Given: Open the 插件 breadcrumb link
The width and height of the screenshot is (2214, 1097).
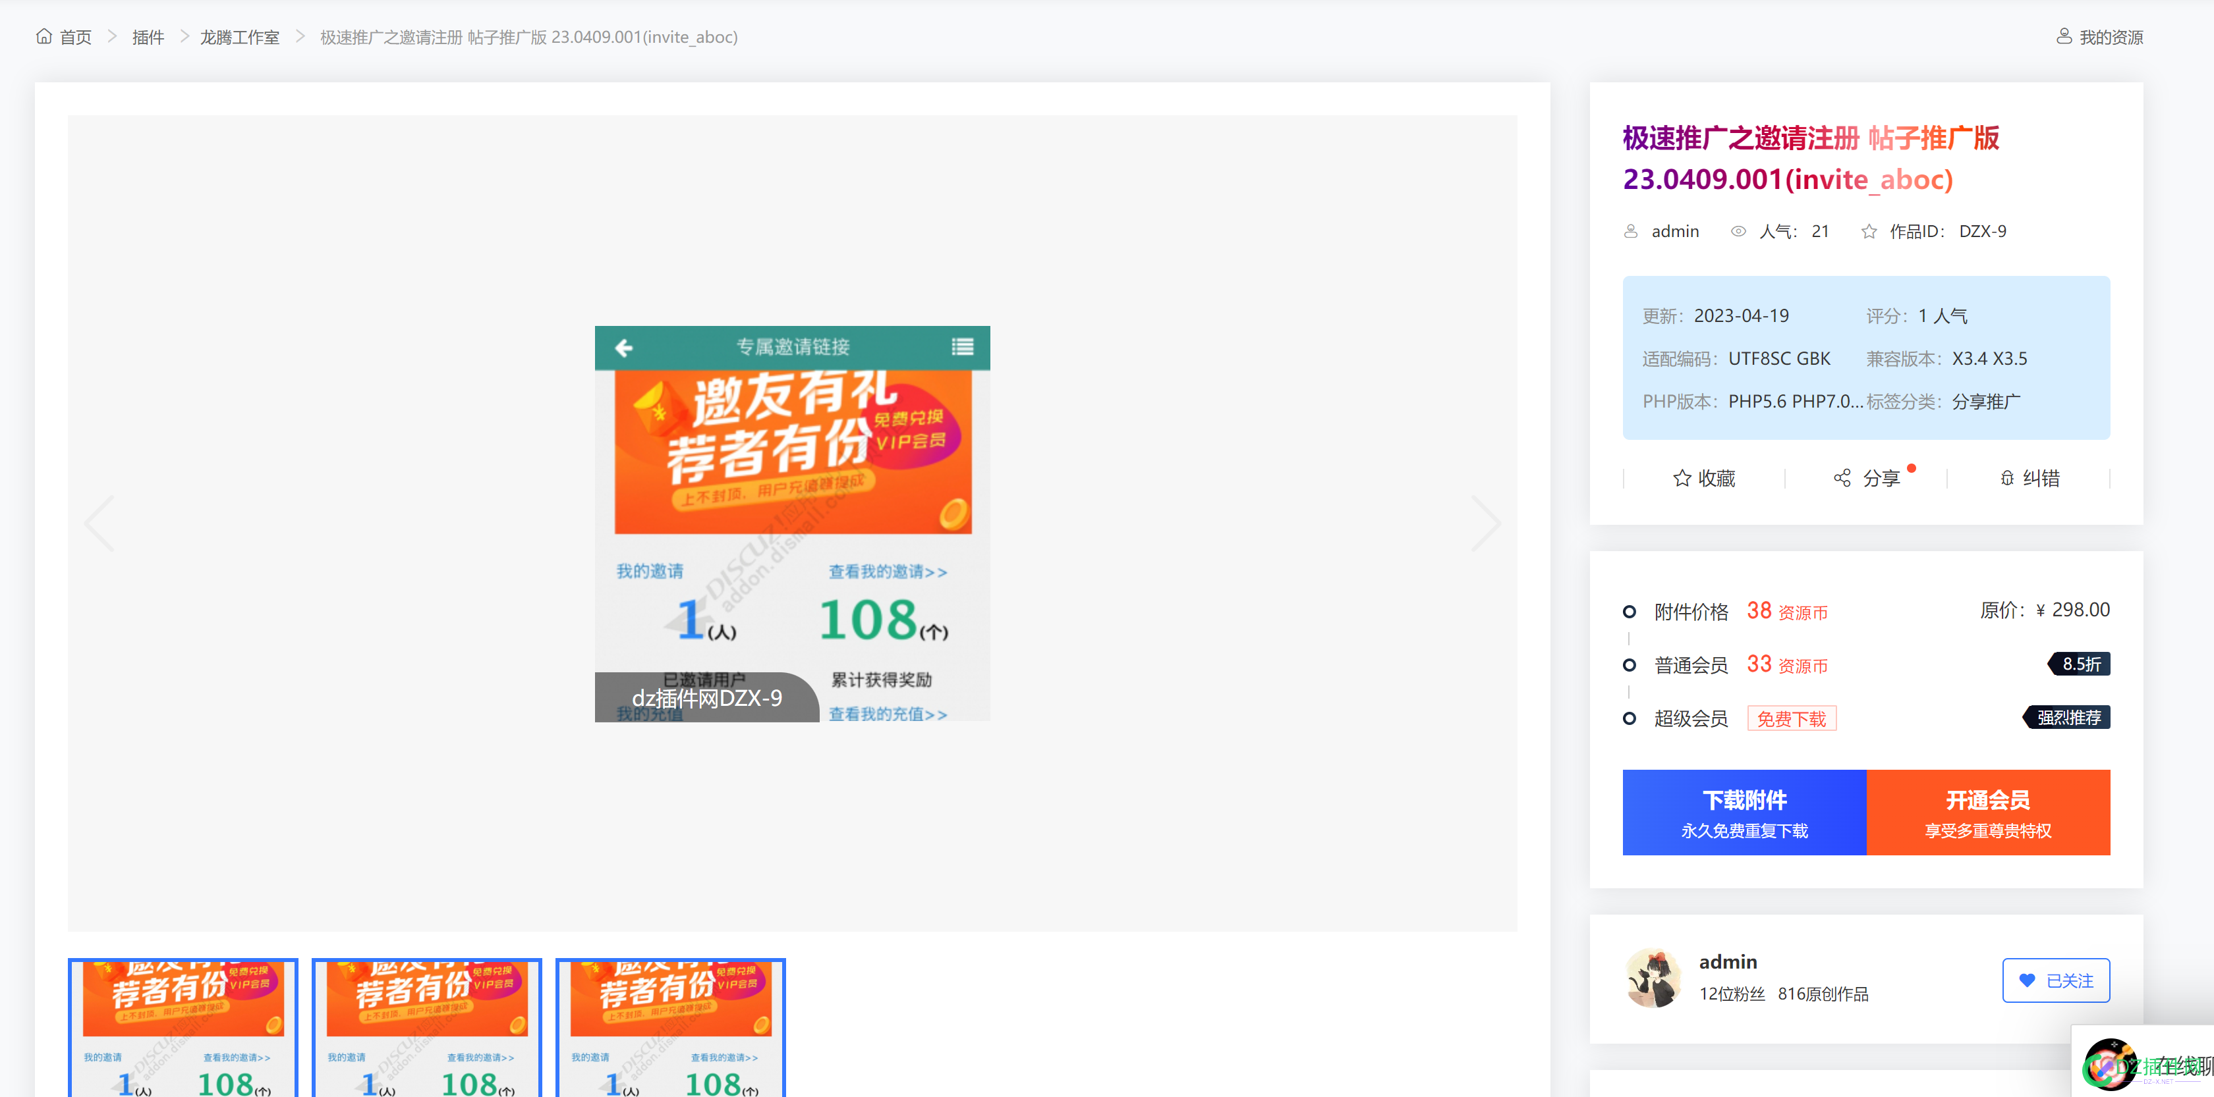Looking at the screenshot, I should (x=148, y=37).
